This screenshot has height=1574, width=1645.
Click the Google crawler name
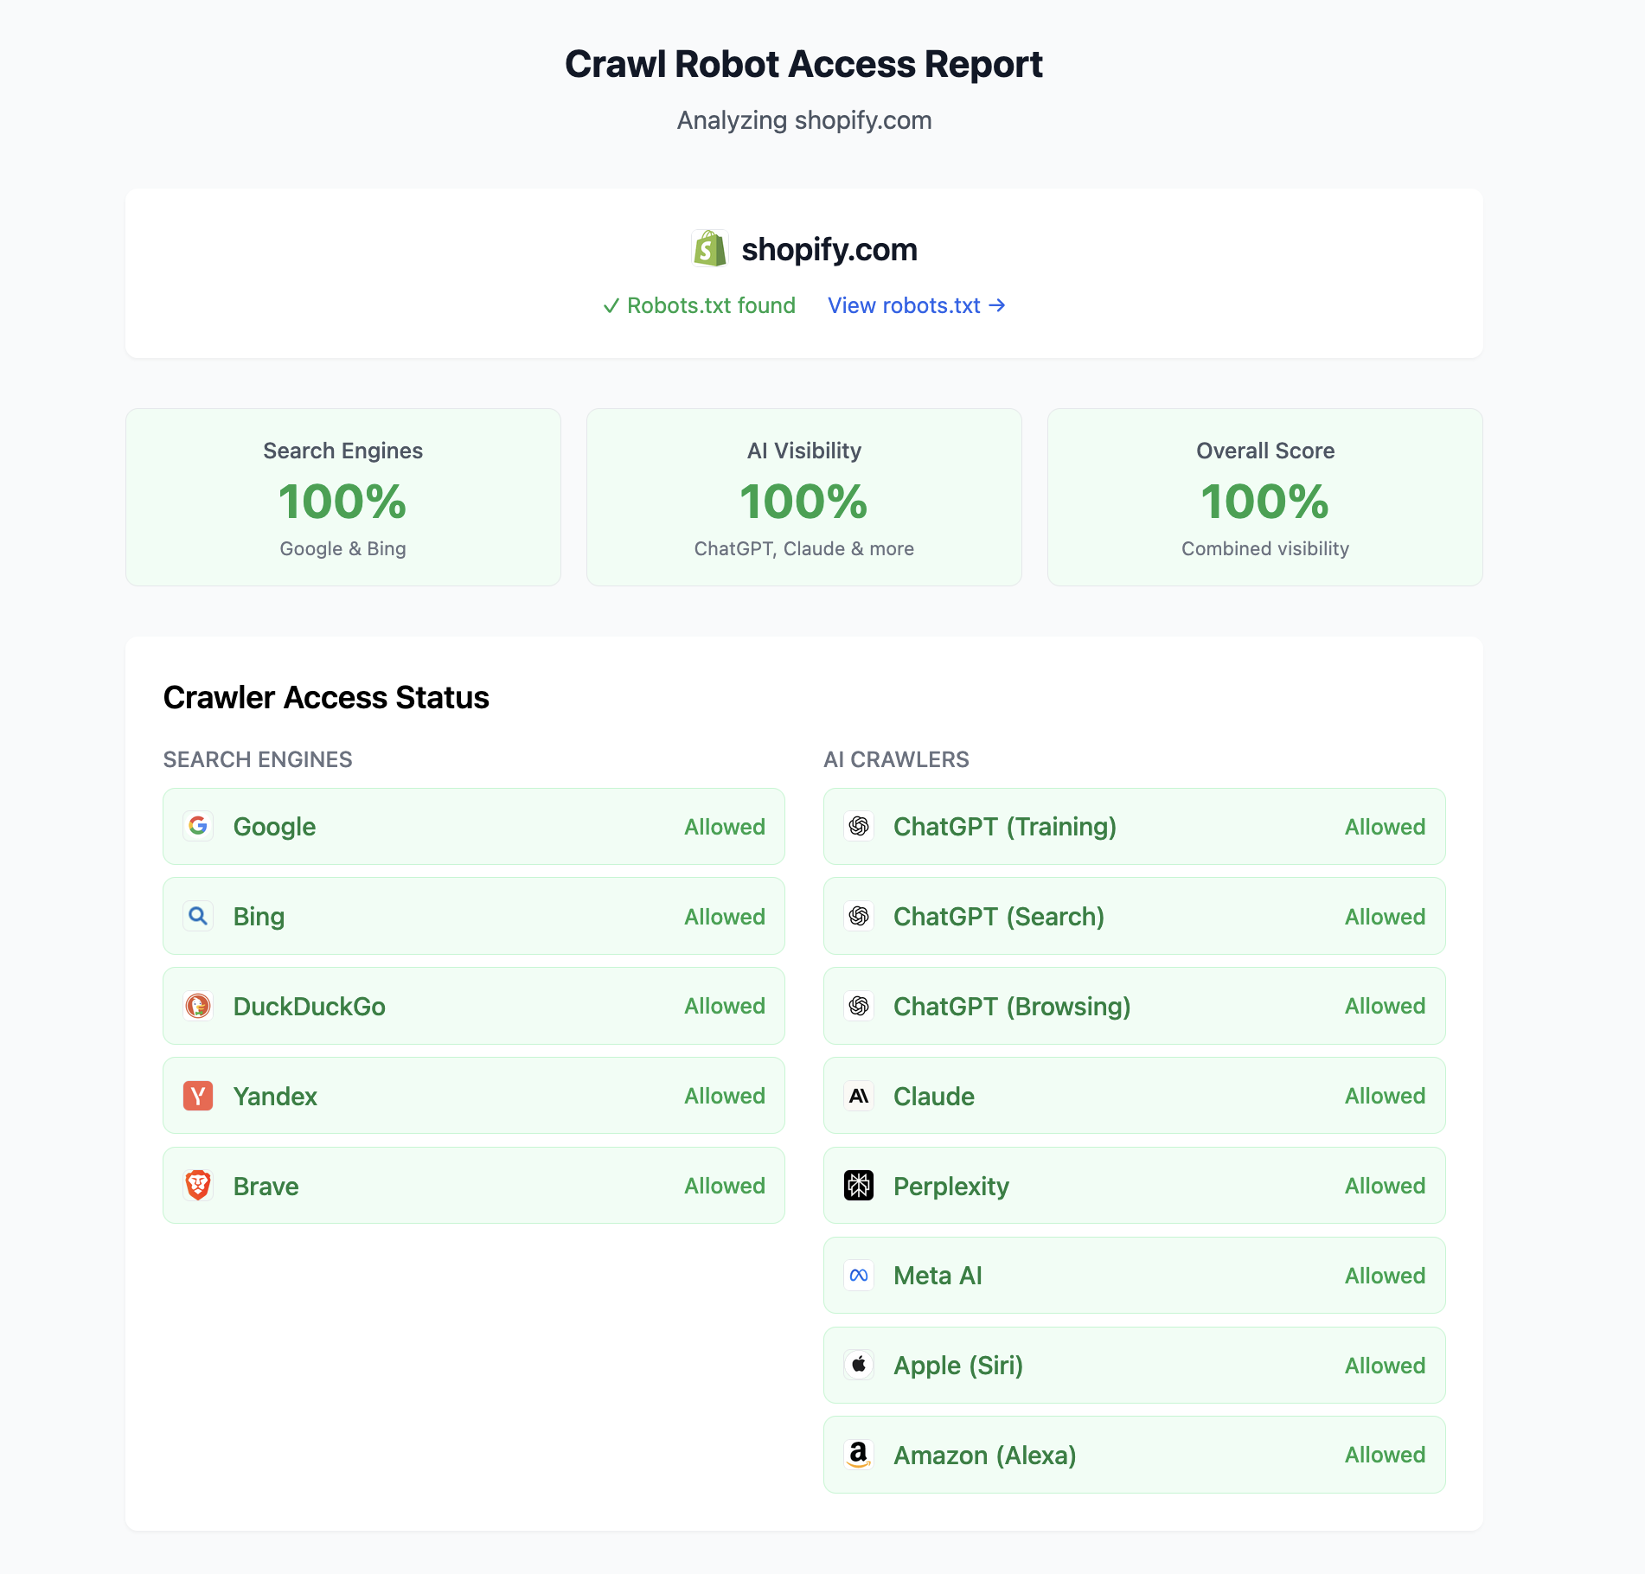(x=274, y=827)
